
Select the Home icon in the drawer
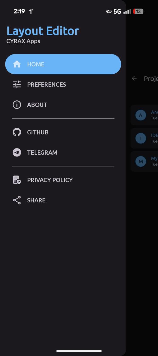[x=17, y=64]
